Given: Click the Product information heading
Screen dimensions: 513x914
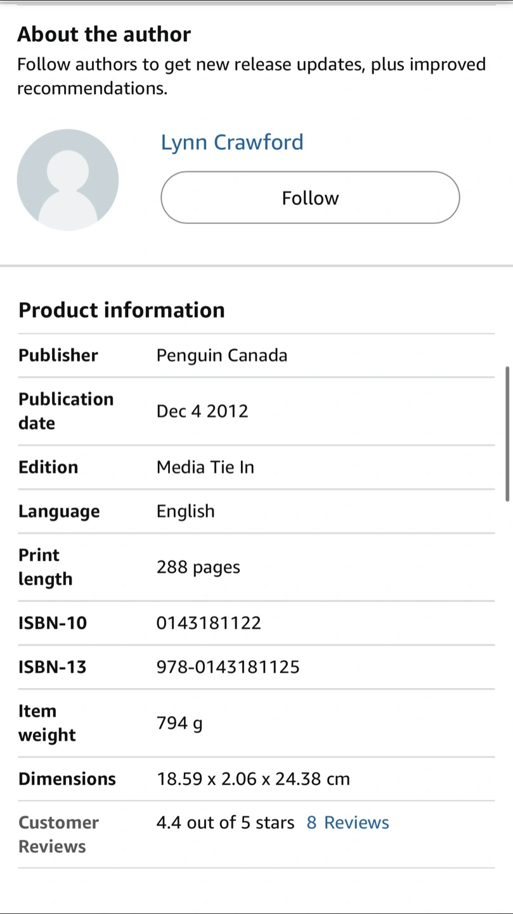Looking at the screenshot, I should pos(122,310).
